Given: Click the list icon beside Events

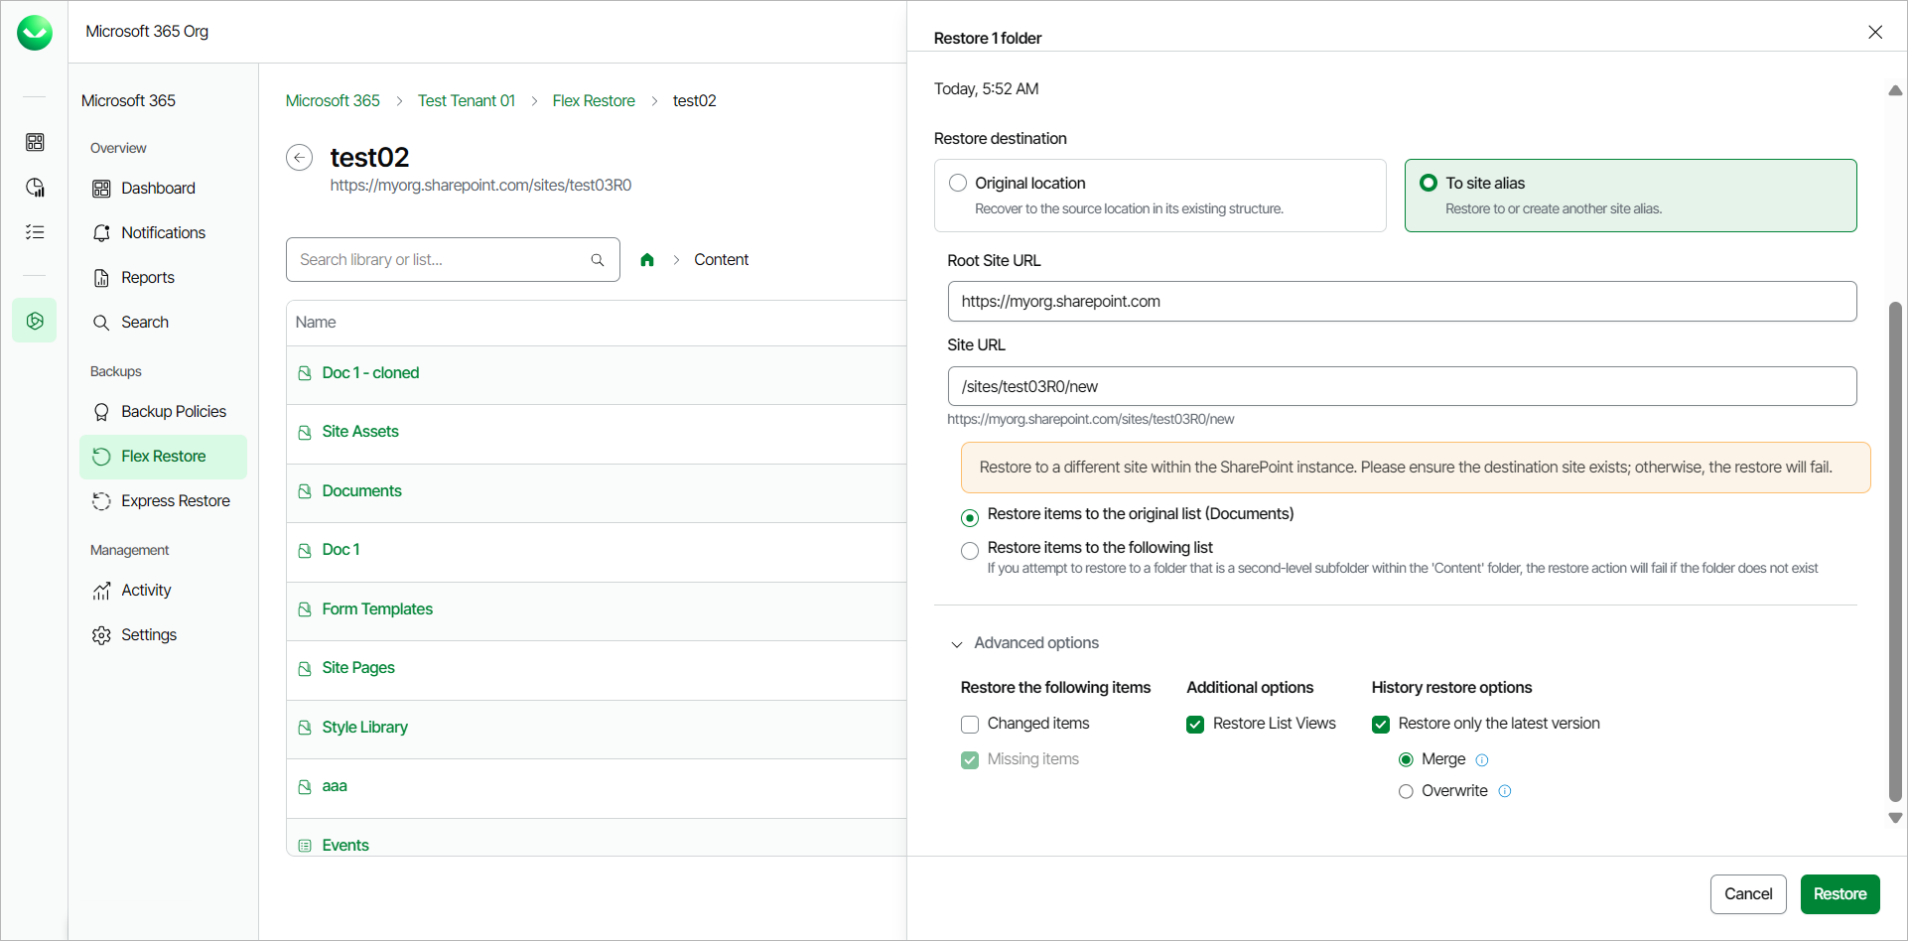Looking at the screenshot, I should 305,846.
